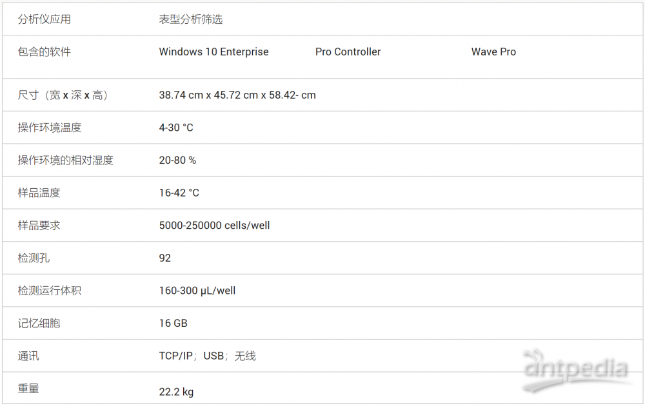Image resolution: width=645 pixels, height=406 pixels.
Task: Click the 16-42 °C sample temperature value
Action: pos(179,193)
